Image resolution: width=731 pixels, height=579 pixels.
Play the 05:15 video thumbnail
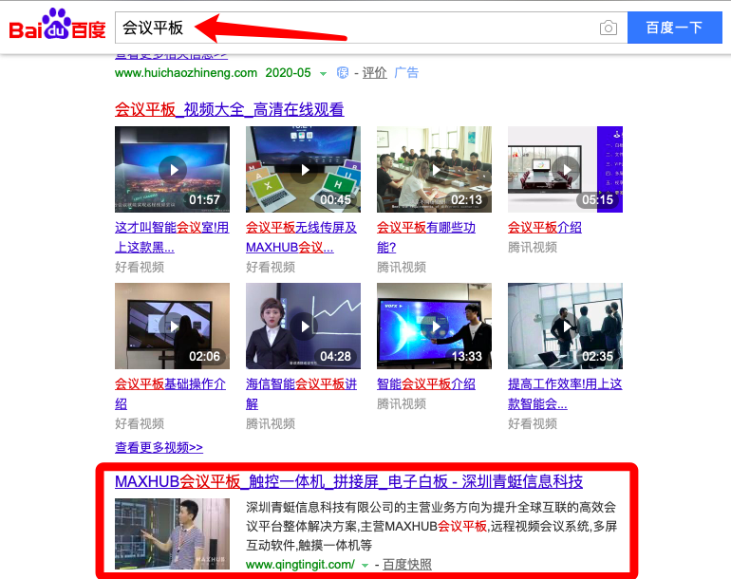point(565,169)
